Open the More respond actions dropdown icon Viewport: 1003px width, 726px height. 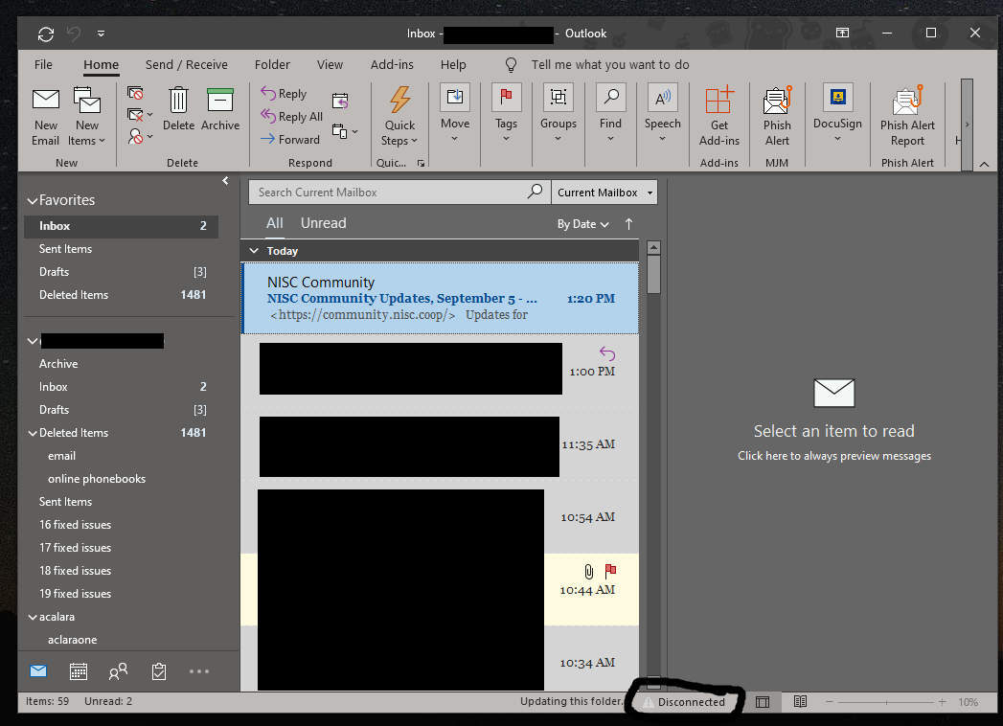click(345, 131)
